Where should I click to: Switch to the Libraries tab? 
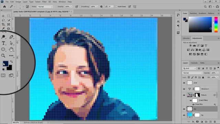[x=186, y=38]
